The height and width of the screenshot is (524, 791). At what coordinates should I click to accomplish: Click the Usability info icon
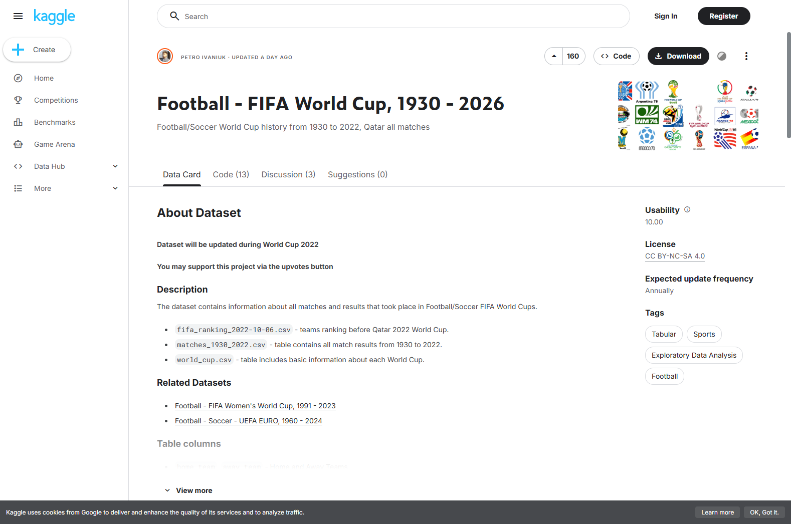click(687, 209)
